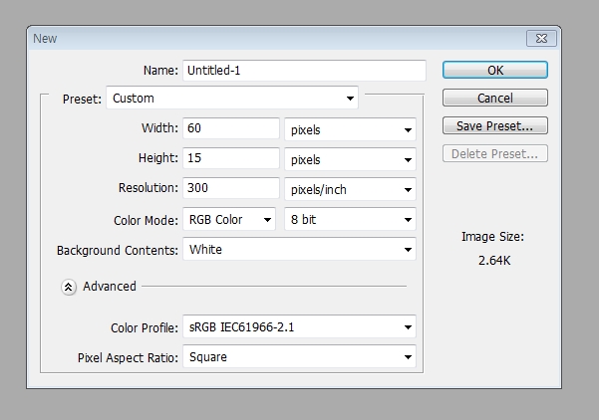Image resolution: width=599 pixels, height=420 pixels.
Task: Click the Resolution input field
Action: coord(230,189)
